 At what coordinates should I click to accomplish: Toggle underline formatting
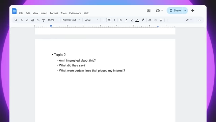pyautogui.click(x=132, y=20)
